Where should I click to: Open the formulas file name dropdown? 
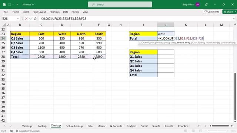pyautogui.click(x=28, y=4)
